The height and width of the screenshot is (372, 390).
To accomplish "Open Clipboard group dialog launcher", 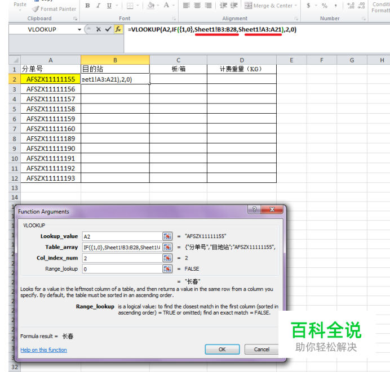I will tap(75, 19).
